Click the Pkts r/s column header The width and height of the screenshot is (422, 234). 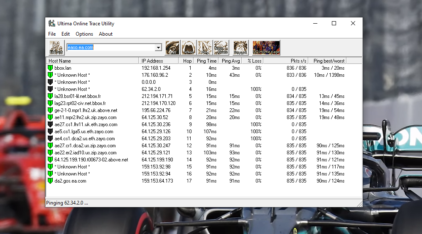point(285,61)
